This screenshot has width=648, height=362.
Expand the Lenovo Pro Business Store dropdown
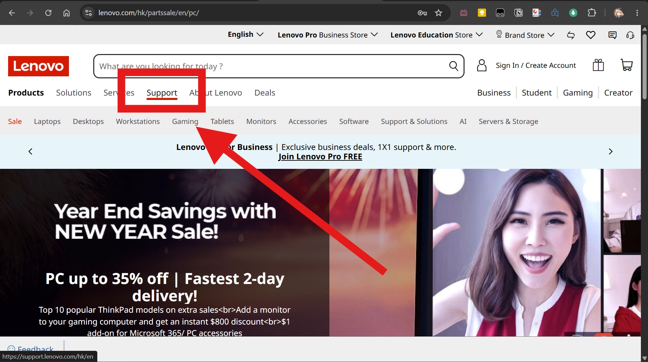[328, 35]
